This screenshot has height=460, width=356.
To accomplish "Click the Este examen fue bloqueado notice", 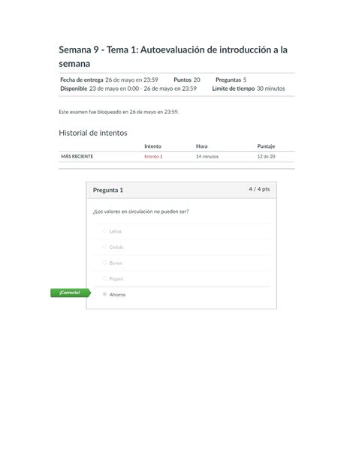I will [119, 112].
